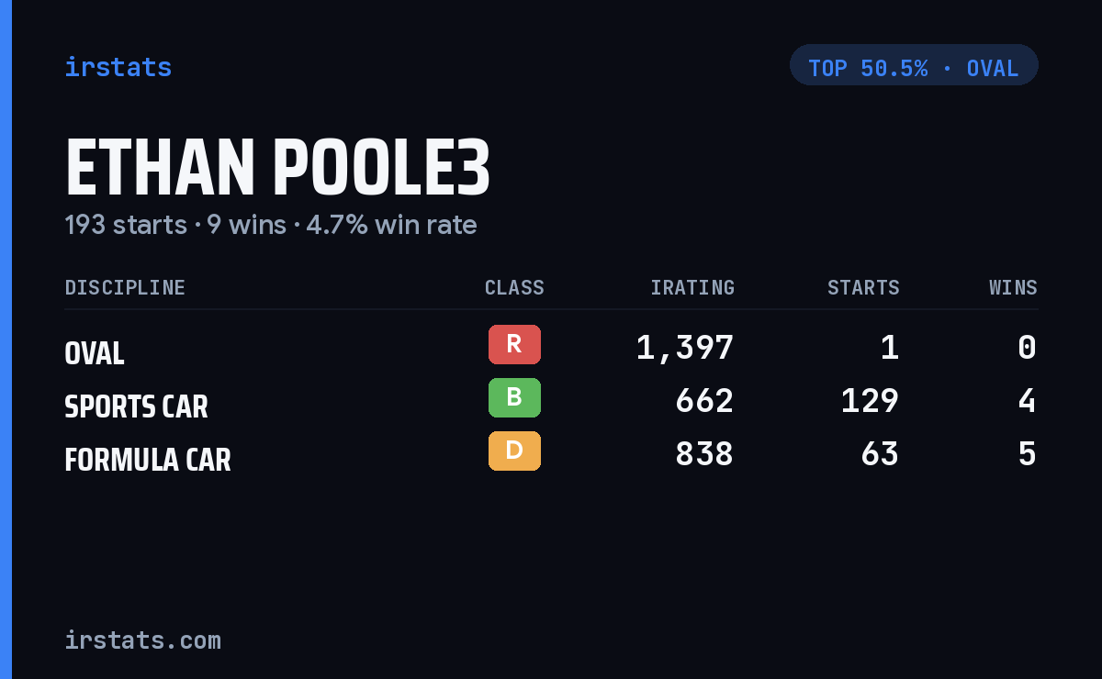Image resolution: width=1102 pixels, height=679 pixels.
Task: Select the OVAL discipline row
Action: 551,348
